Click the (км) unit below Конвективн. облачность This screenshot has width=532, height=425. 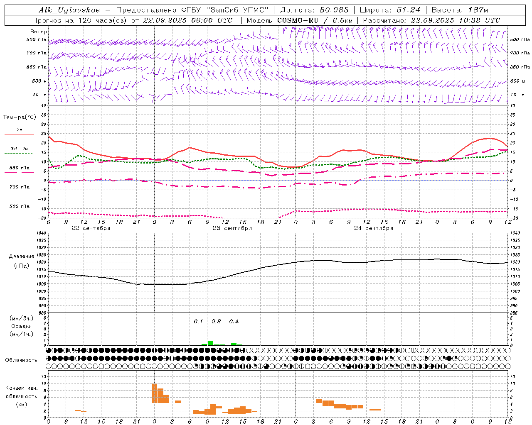click(x=21, y=404)
